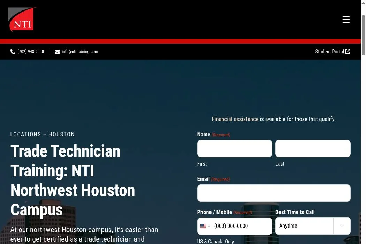
Task: Click the email envelope icon
Action: (x=57, y=52)
